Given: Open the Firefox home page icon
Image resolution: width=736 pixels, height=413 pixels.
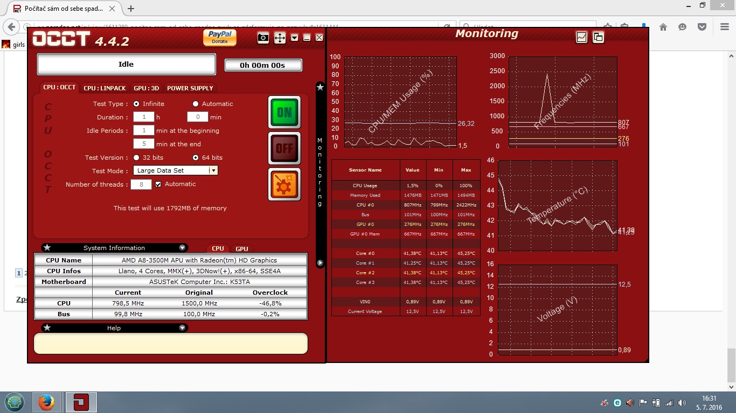Looking at the screenshot, I should click(x=663, y=27).
